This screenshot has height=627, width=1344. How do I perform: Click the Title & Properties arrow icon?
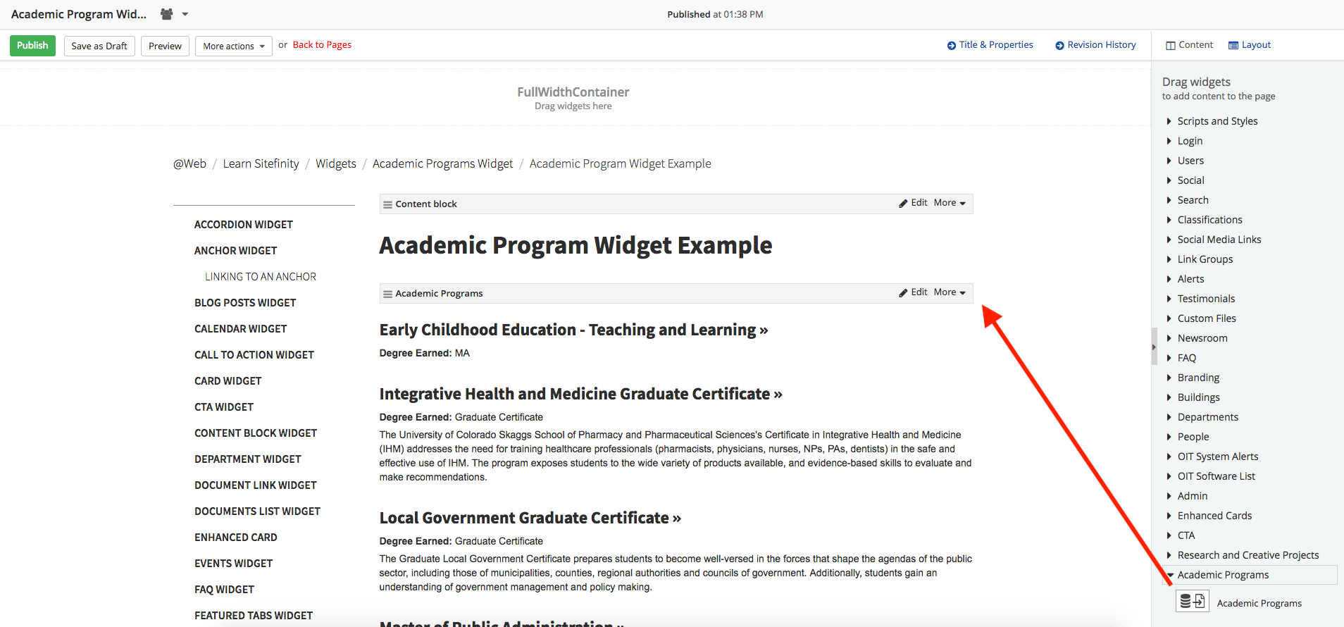pos(952,45)
